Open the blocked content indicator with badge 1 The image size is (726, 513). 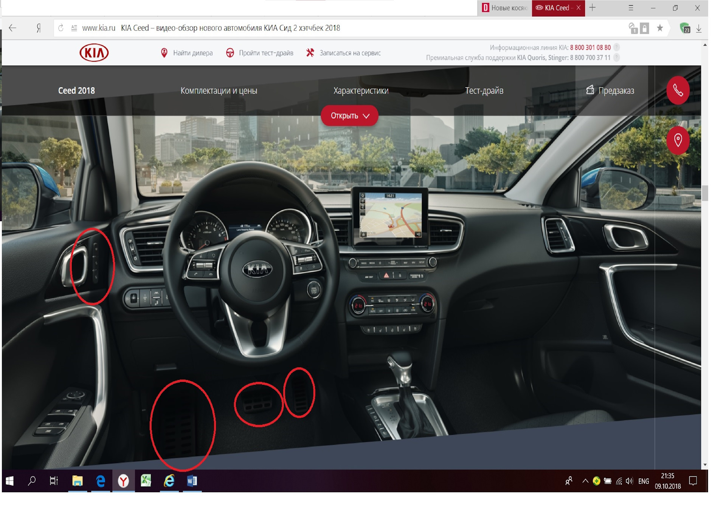(633, 28)
